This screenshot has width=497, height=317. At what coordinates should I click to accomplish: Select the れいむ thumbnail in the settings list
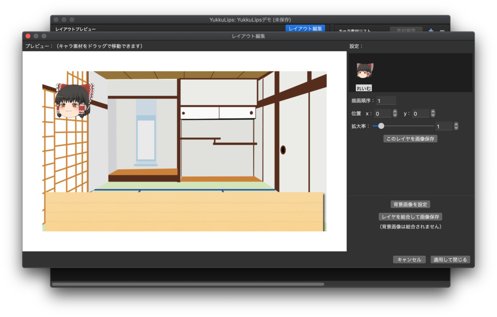point(364,71)
